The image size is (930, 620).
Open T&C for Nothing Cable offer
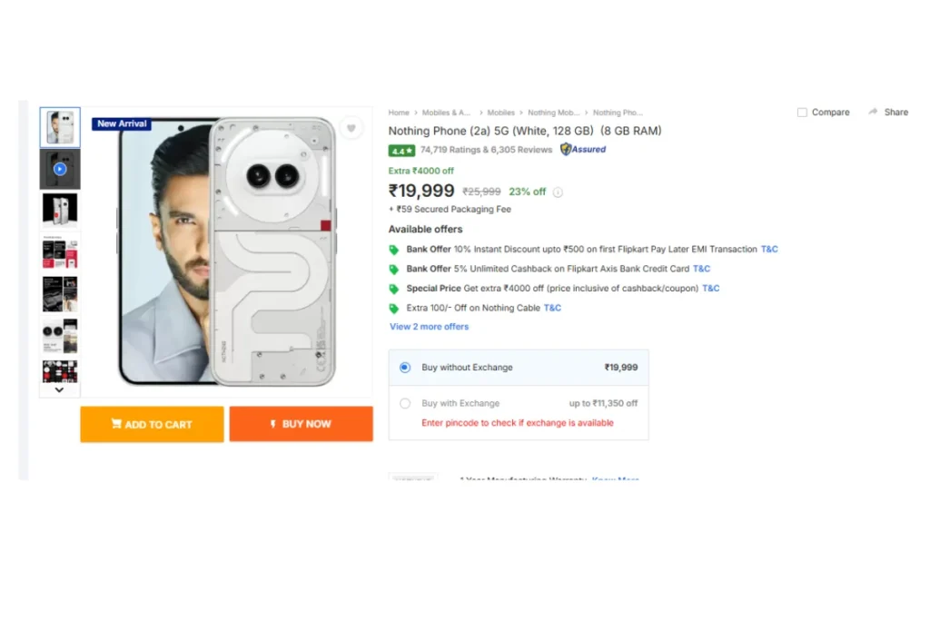click(x=552, y=308)
